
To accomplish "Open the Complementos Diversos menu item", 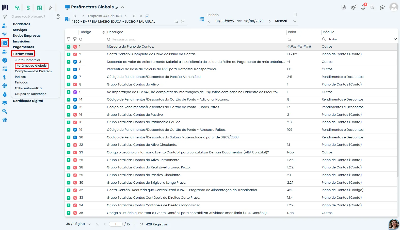I will tap(33, 71).
